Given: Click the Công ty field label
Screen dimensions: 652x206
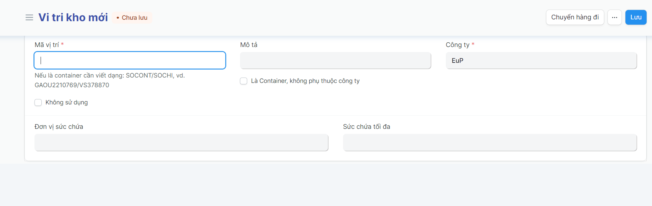Looking at the screenshot, I should 457,45.
